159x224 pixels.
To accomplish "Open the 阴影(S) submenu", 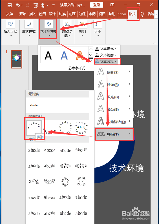I will tap(114, 72).
